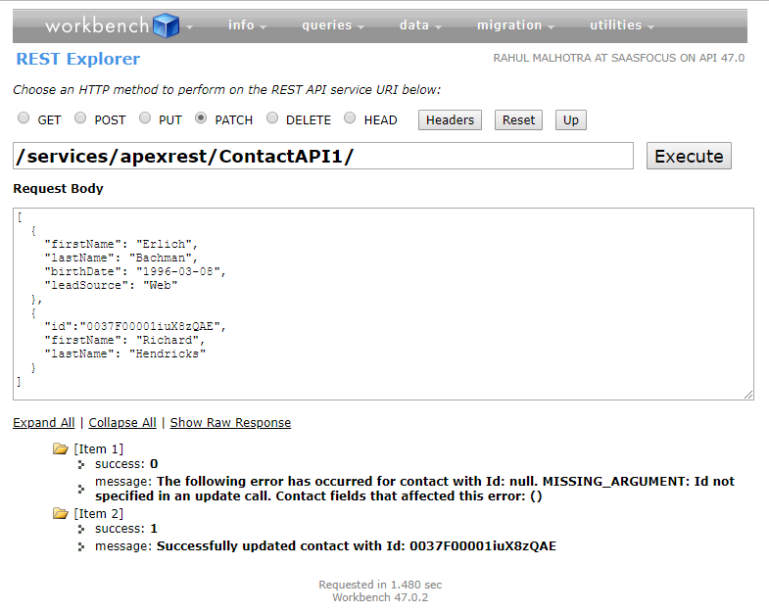Click the Reset button
769x612 pixels.
[518, 120]
